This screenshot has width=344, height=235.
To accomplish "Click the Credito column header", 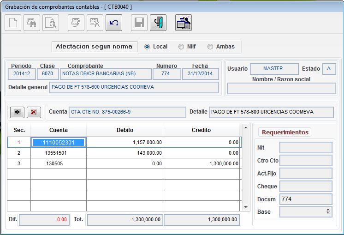I will (x=201, y=130).
